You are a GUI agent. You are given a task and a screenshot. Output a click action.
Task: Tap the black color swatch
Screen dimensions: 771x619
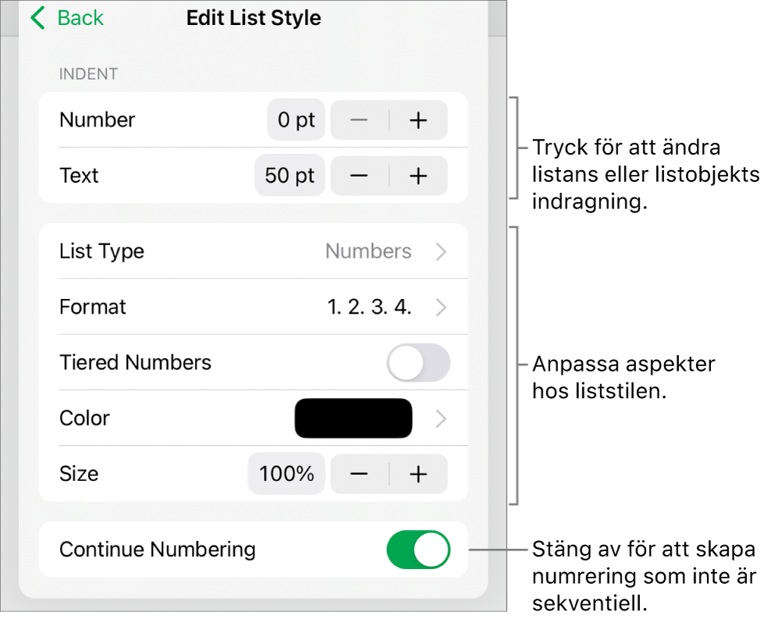pos(353,418)
